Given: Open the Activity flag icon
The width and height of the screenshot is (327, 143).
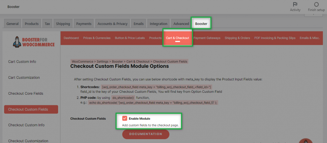Looking at the screenshot, I should 295,4.
